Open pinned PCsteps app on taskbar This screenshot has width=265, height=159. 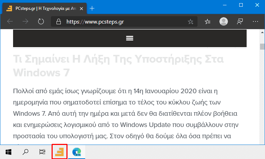pyautogui.click(x=59, y=152)
